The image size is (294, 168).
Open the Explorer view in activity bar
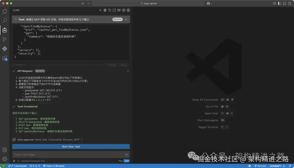5,11
